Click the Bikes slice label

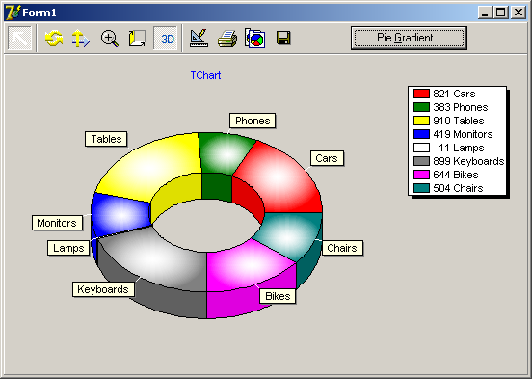[x=278, y=296]
